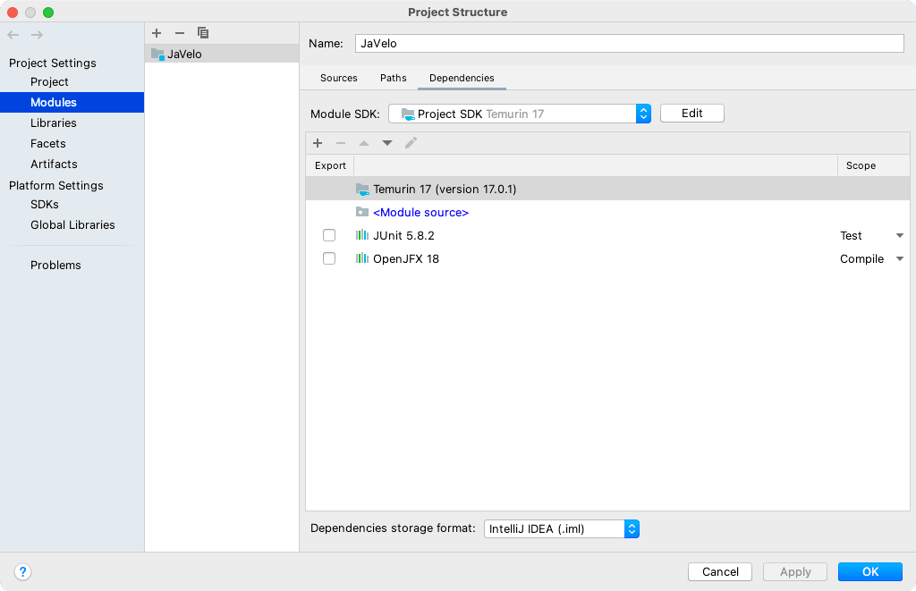Click the Edit button for Module SDK
This screenshot has width=916, height=591.
[692, 114]
